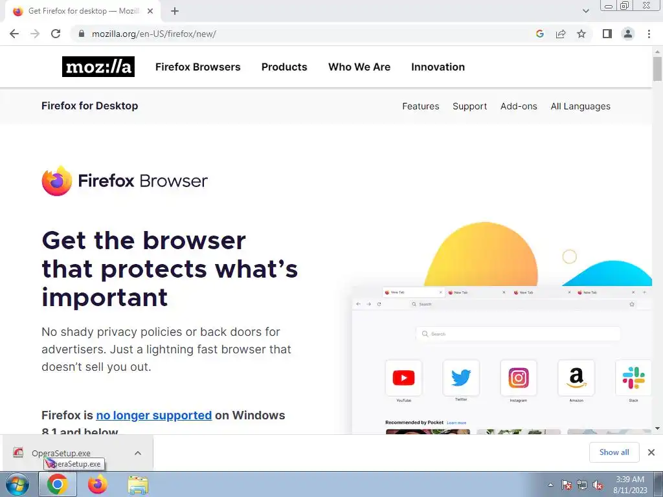This screenshot has height=497, width=663.
Task: Click the muted volume tray icon
Action: [x=598, y=485]
